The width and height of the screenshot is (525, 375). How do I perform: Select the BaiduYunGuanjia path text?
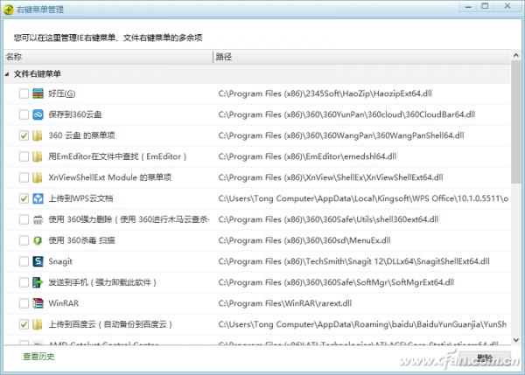pyautogui.click(x=362, y=324)
